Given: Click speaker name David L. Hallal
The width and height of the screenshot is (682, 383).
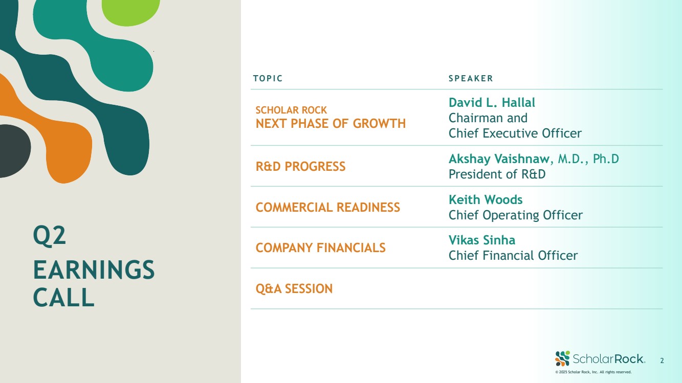Looking at the screenshot, I should click(x=492, y=103).
